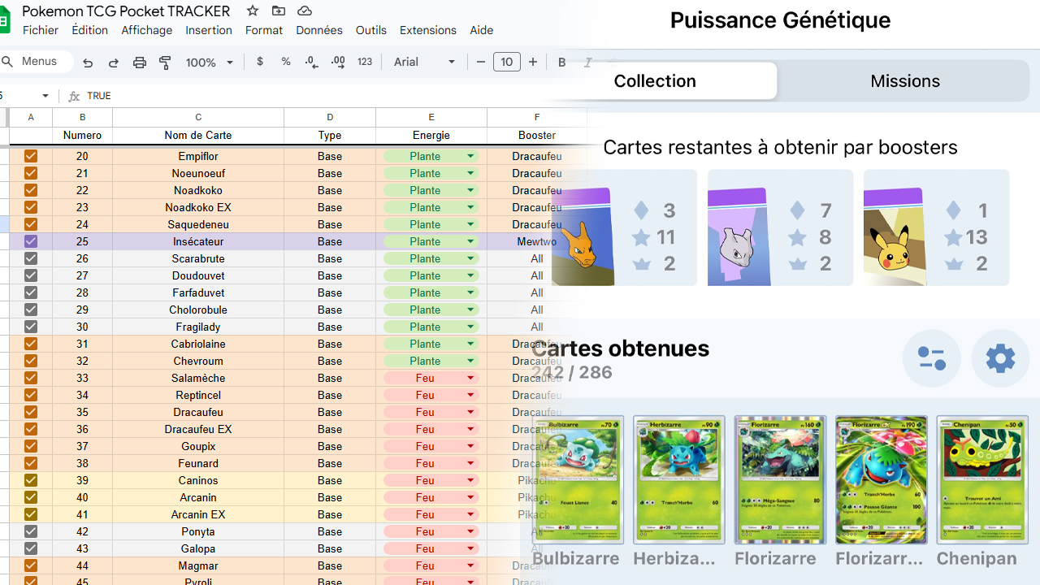
Task: Toggle the checkbox for Salamèche
Action: click(x=31, y=378)
